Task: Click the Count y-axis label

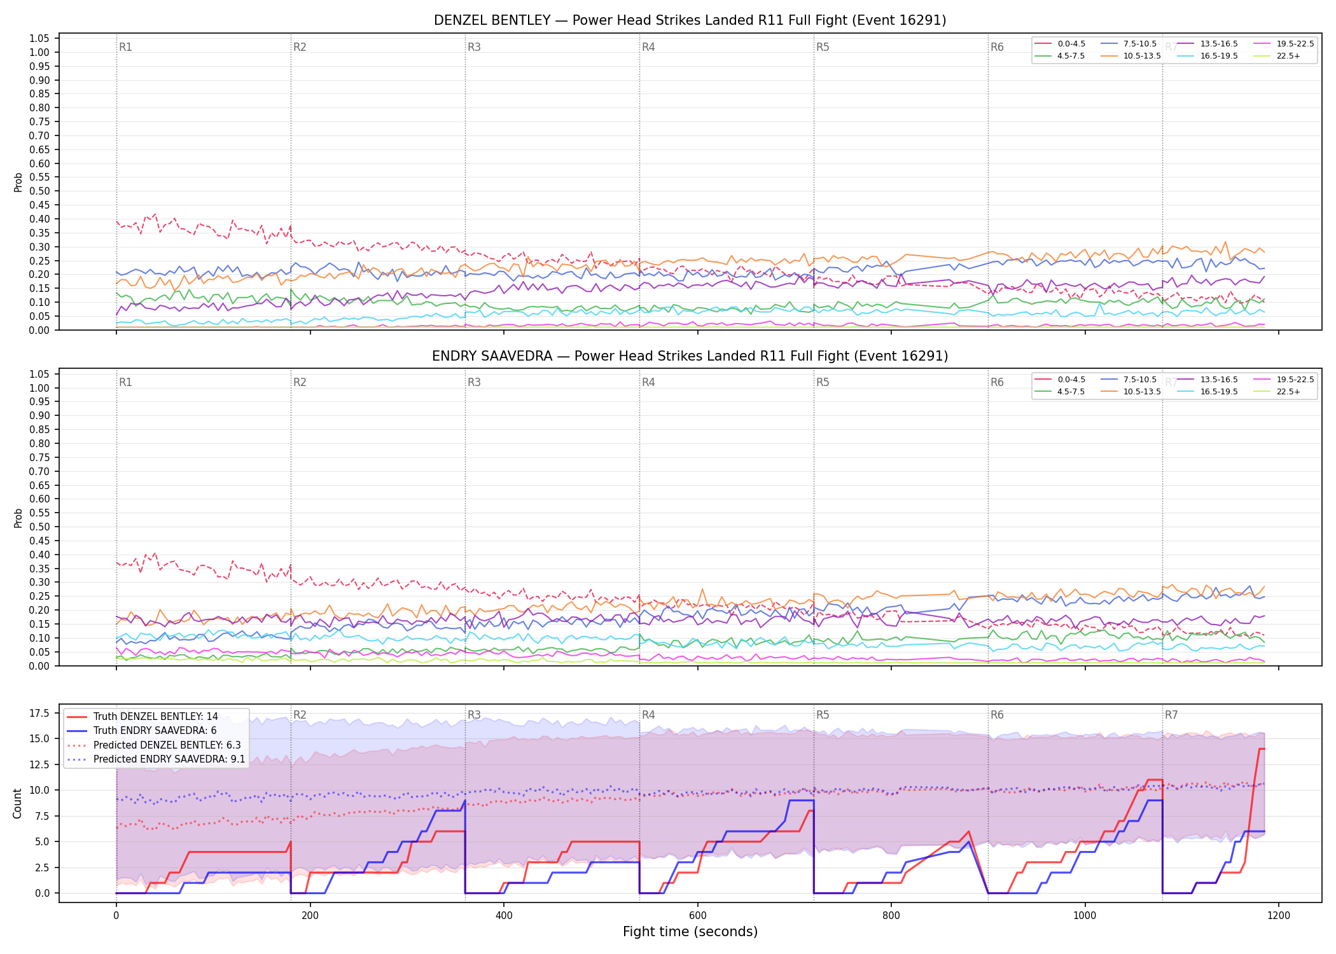Action: [17, 803]
